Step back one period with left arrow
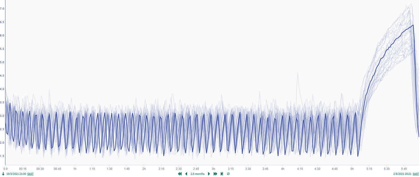 coord(186,174)
